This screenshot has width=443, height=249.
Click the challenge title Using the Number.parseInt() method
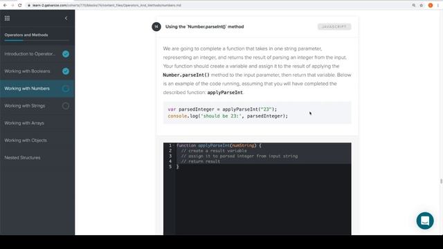point(205,26)
